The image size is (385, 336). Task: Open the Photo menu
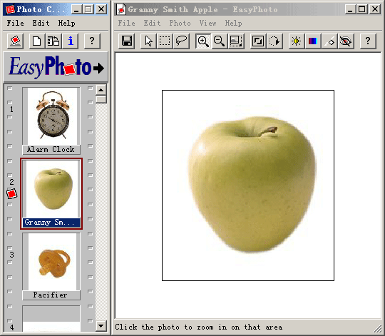pyautogui.click(x=180, y=23)
